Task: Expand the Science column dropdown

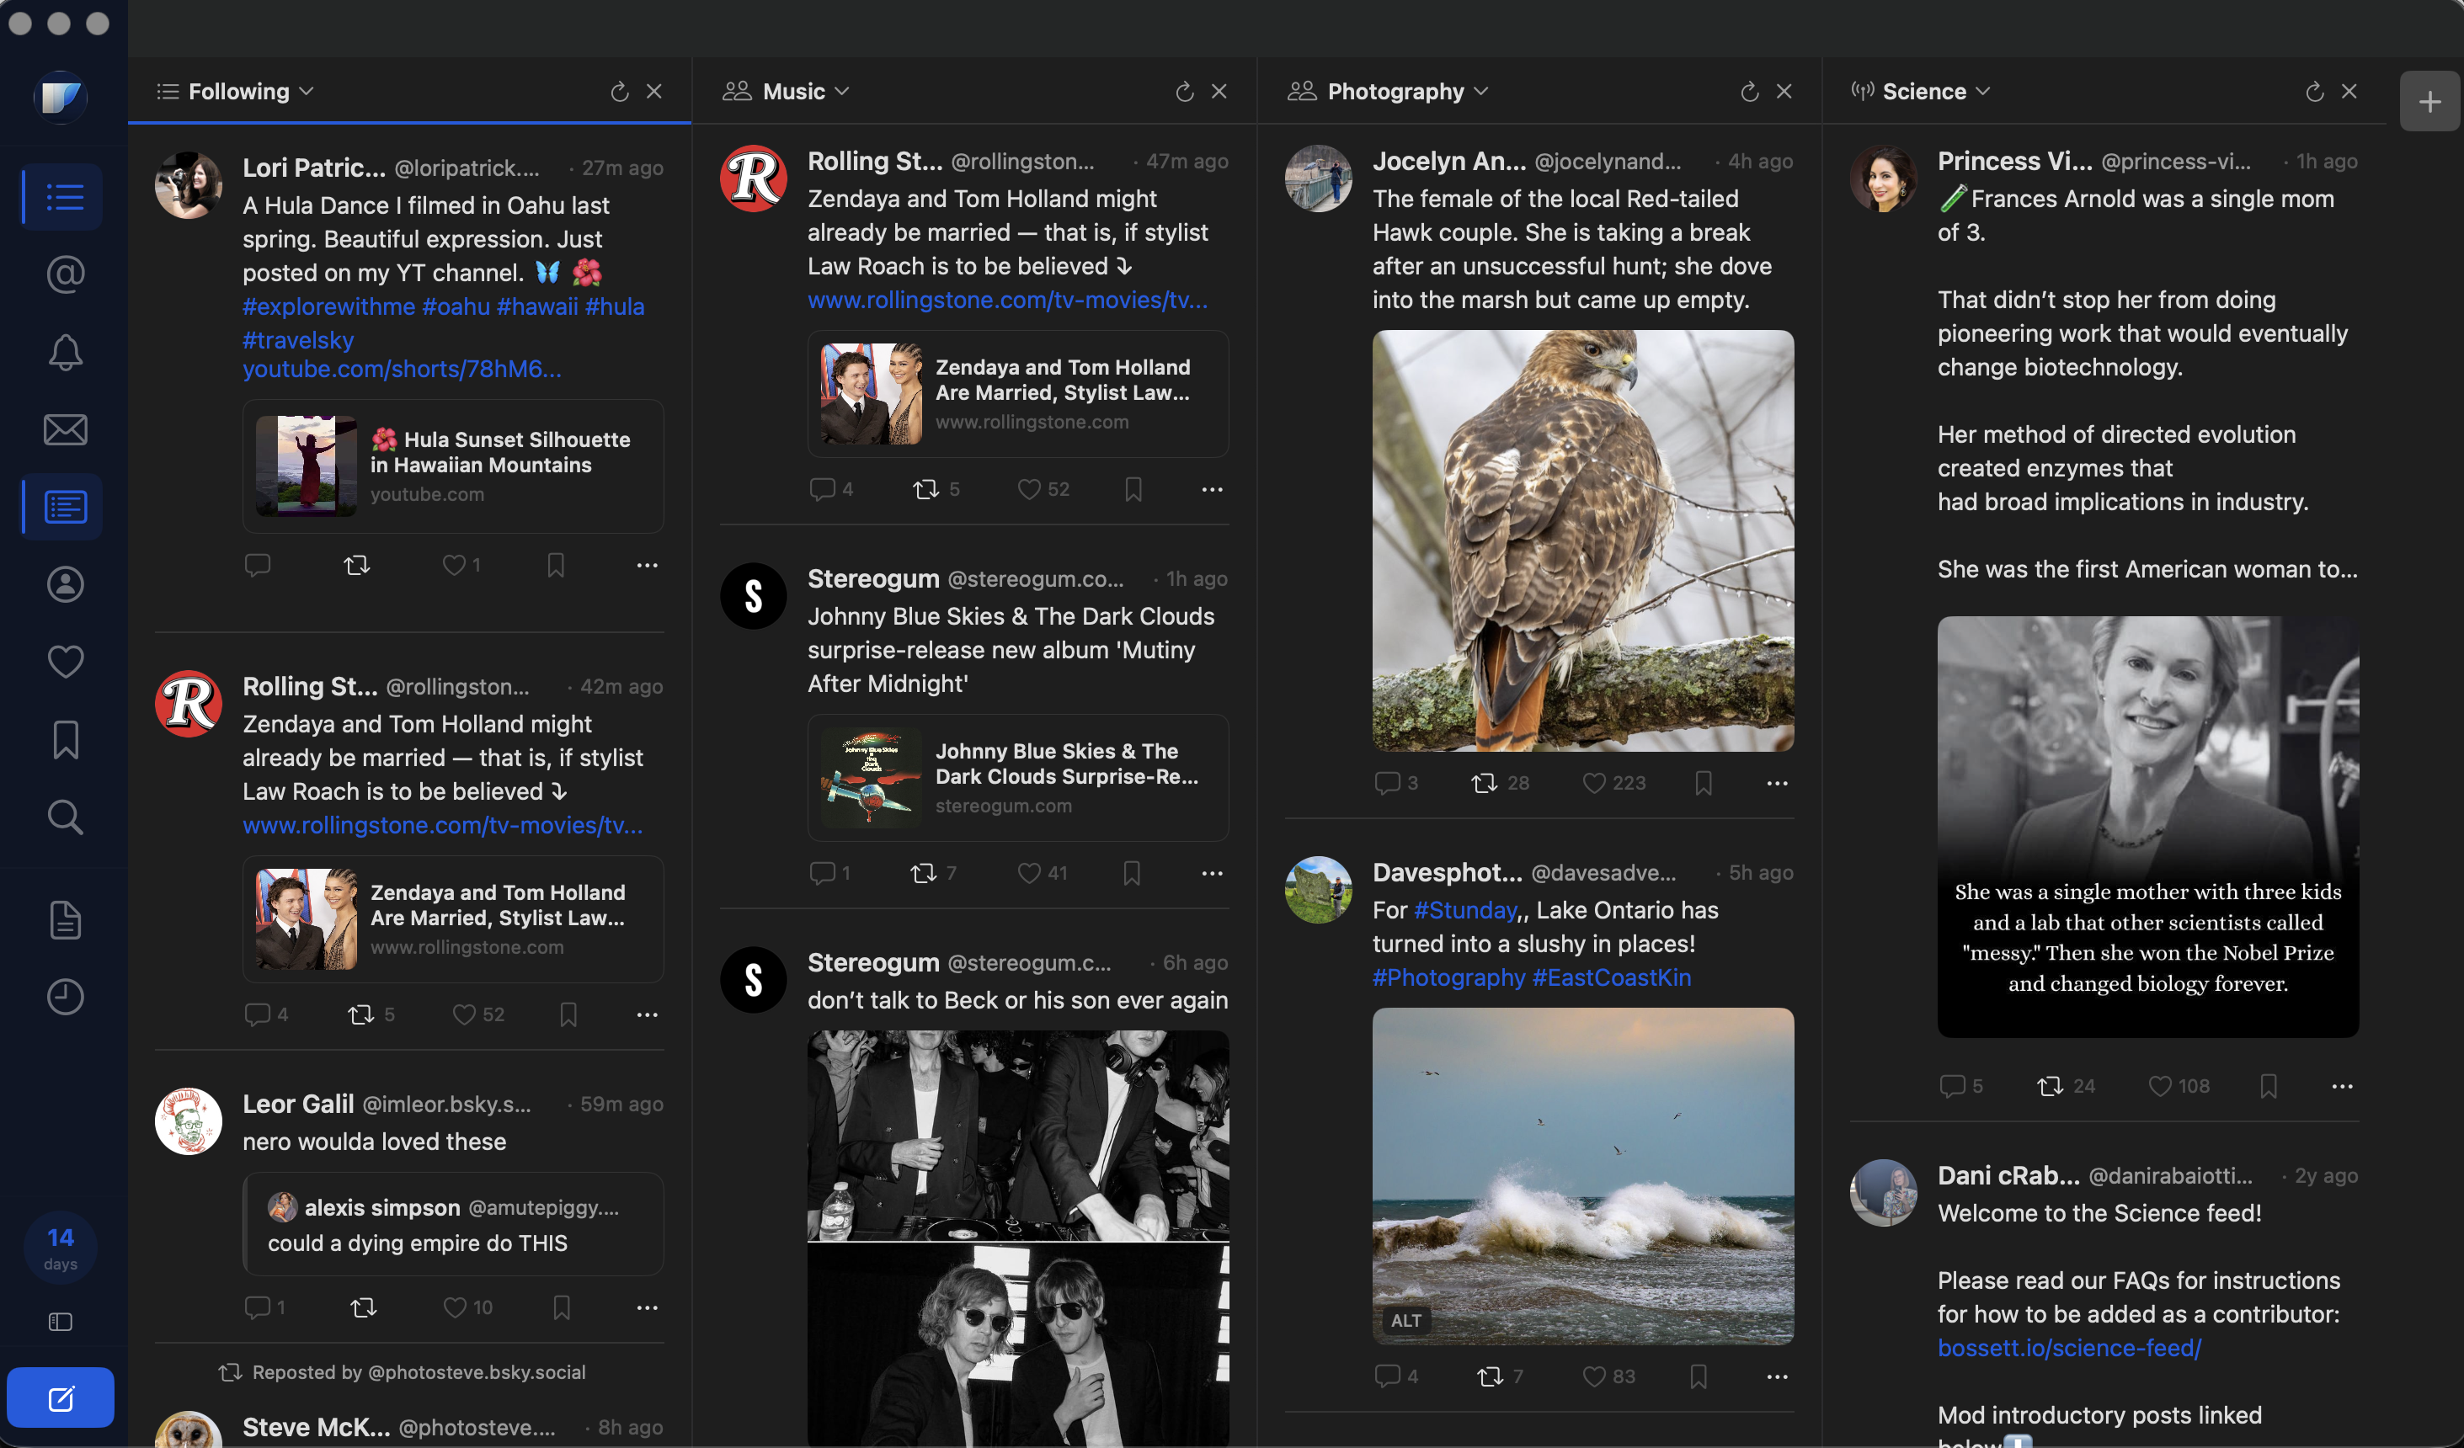Action: click(1983, 92)
